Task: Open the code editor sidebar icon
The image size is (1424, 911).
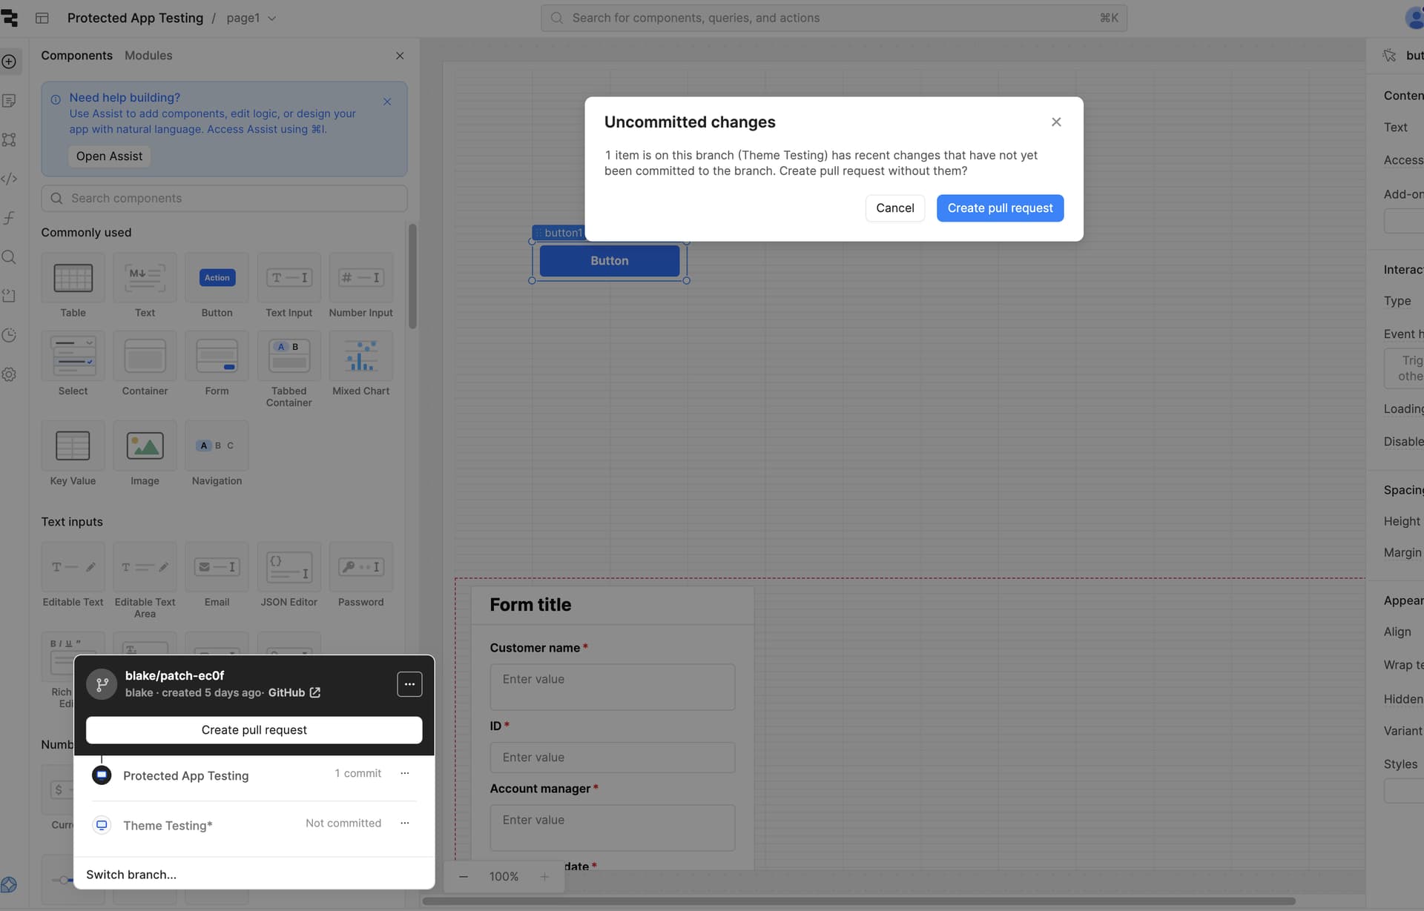Action: point(10,179)
